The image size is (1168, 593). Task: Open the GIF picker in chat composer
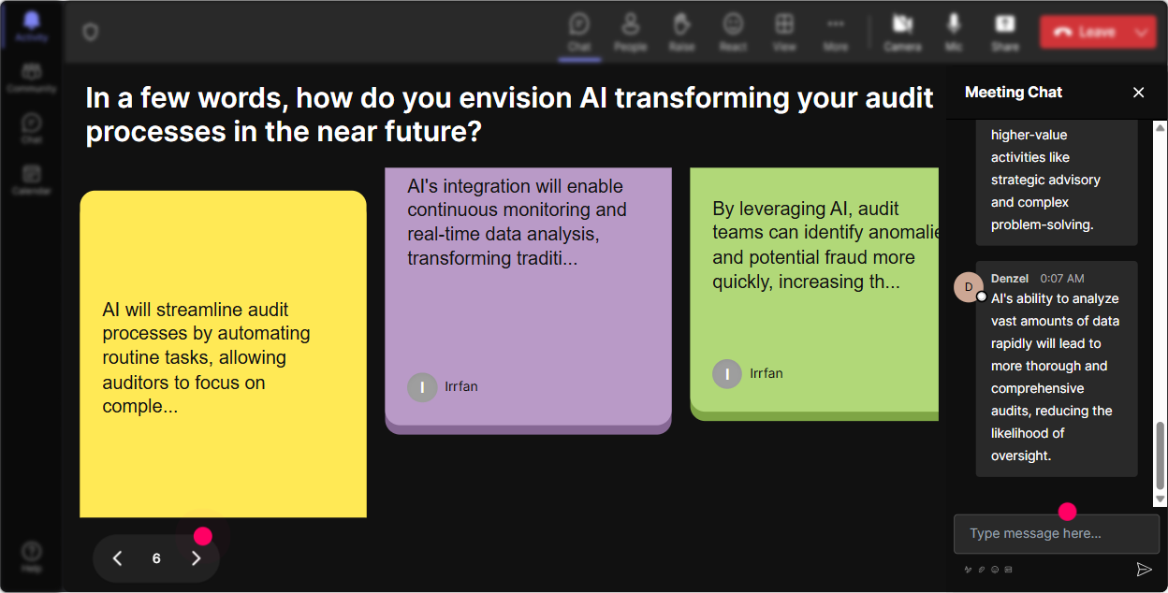pos(1008,569)
